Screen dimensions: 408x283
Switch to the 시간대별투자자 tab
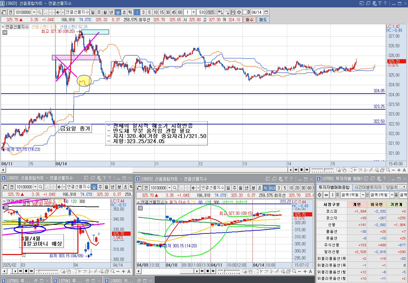(368, 187)
